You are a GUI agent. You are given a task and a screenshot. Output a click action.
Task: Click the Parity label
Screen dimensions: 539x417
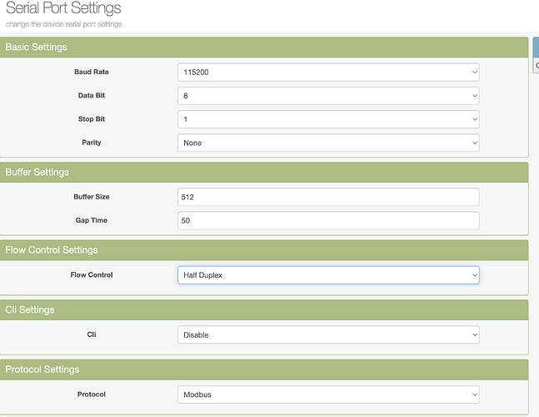point(92,143)
